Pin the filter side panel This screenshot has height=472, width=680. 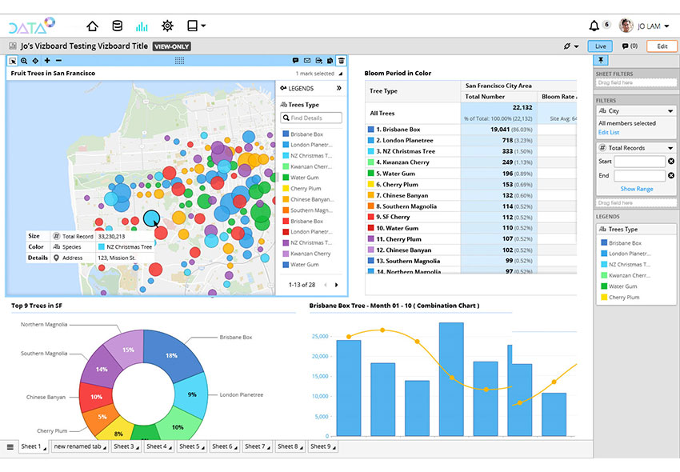602,60
